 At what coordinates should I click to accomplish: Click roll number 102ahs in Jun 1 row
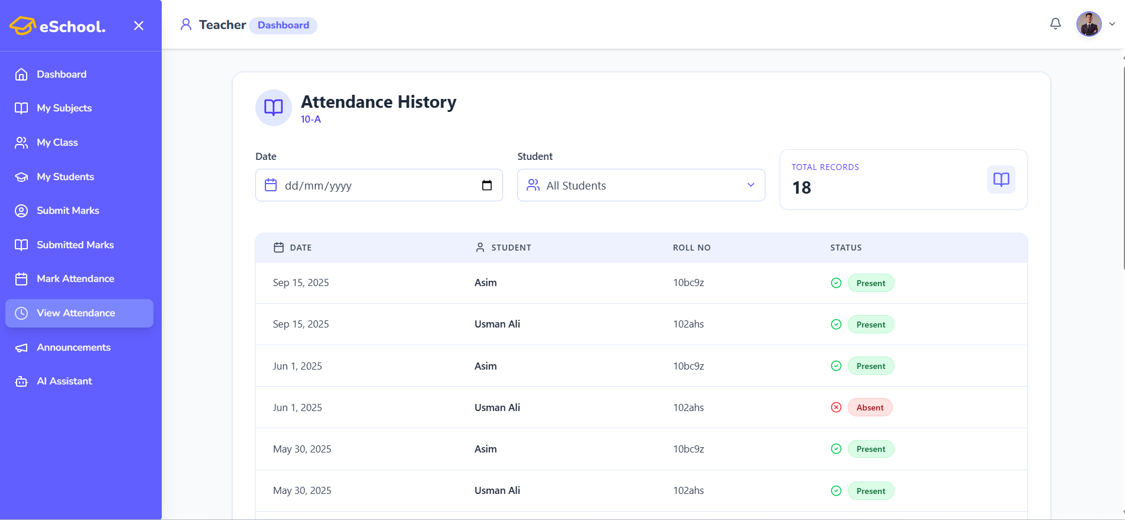pyautogui.click(x=688, y=407)
